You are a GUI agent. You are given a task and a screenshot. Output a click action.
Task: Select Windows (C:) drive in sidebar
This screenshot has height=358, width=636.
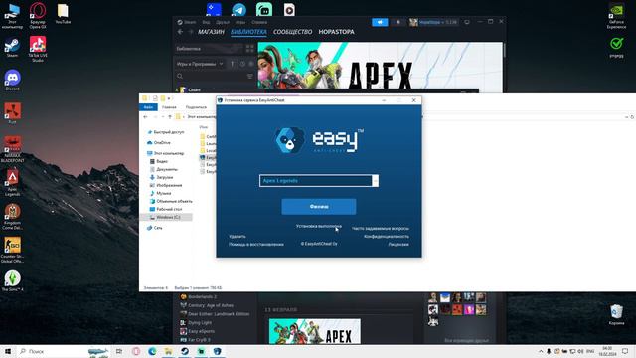coord(165,217)
